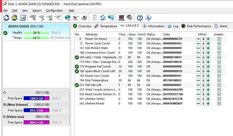Increase offset for Lifetime Writes

click(208, 99)
